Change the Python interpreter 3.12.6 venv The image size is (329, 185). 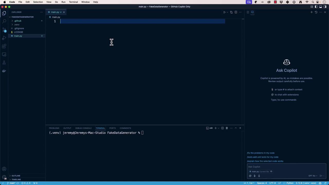pyautogui.click(x=306, y=183)
